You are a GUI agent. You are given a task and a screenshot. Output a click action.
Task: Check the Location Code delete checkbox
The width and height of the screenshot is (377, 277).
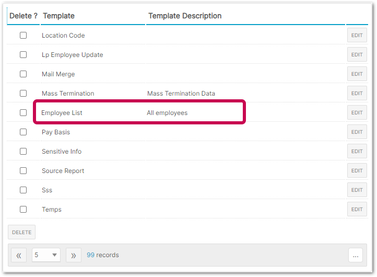click(x=23, y=36)
